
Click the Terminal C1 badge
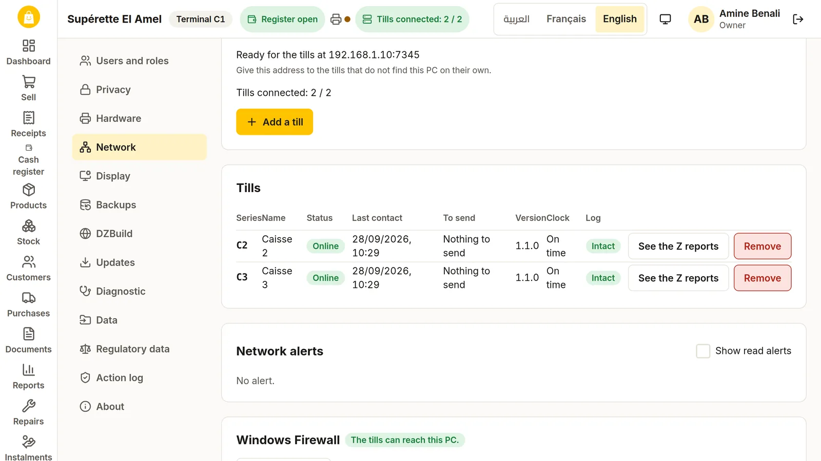pos(201,19)
